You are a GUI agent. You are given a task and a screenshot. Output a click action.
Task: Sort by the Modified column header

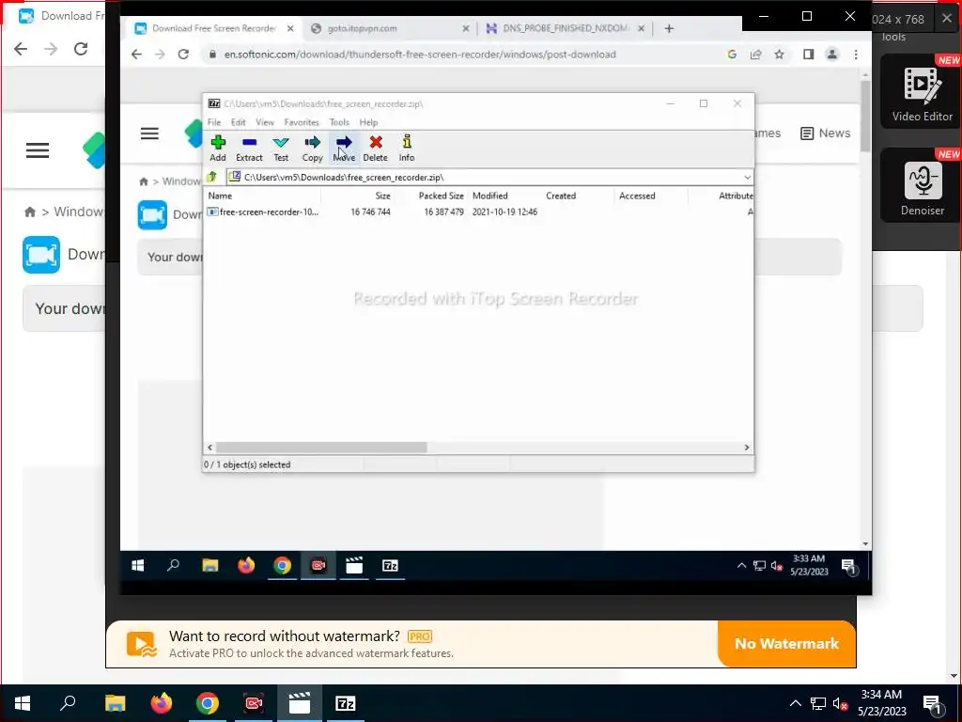(490, 196)
